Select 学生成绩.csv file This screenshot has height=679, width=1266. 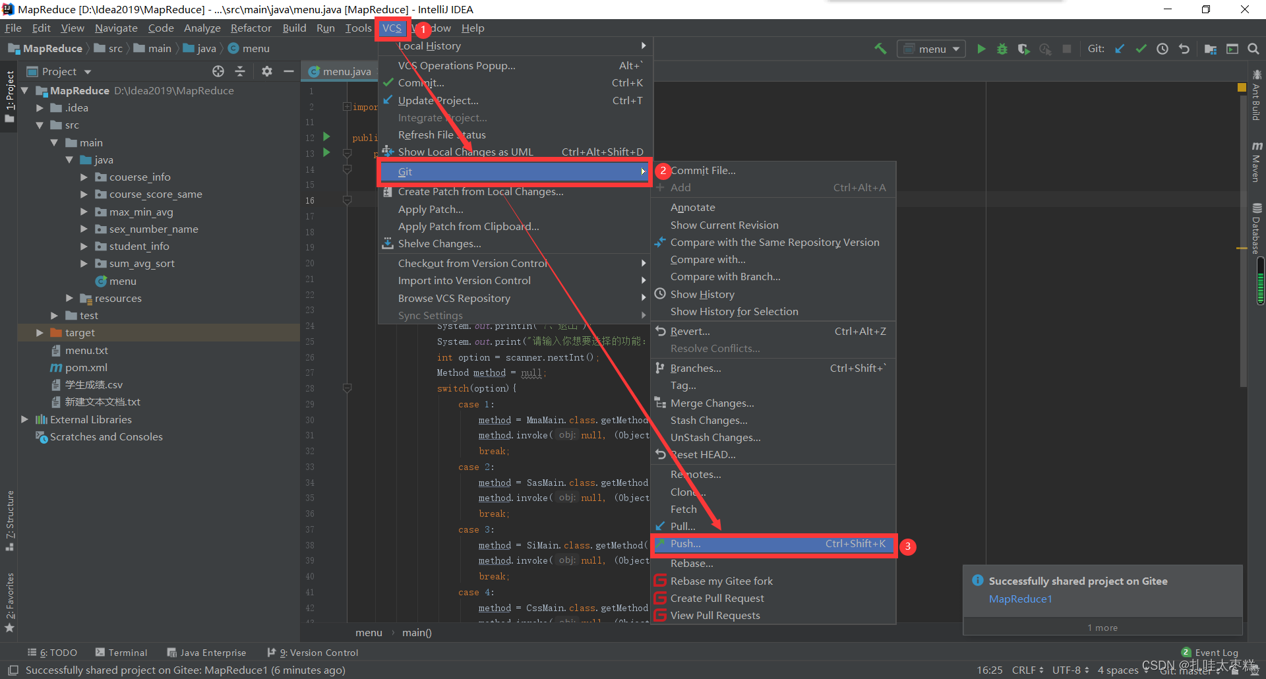click(94, 384)
